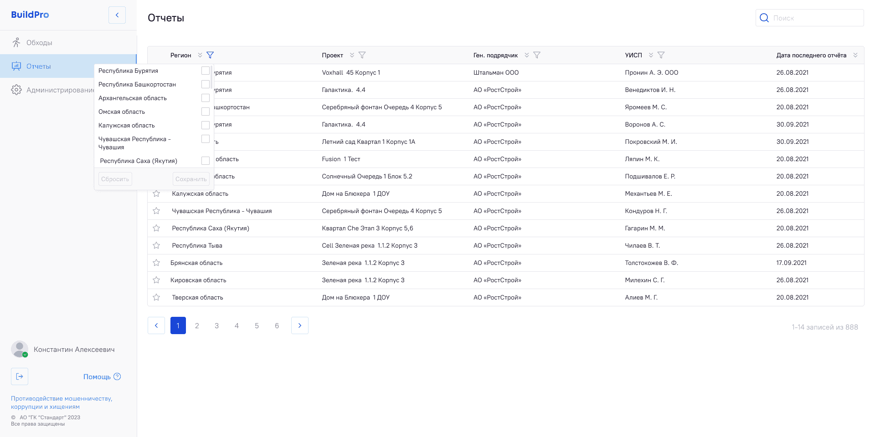Screen dimensions: 875x437
Task: Click the УИСП column filter icon
Action: pos(661,55)
